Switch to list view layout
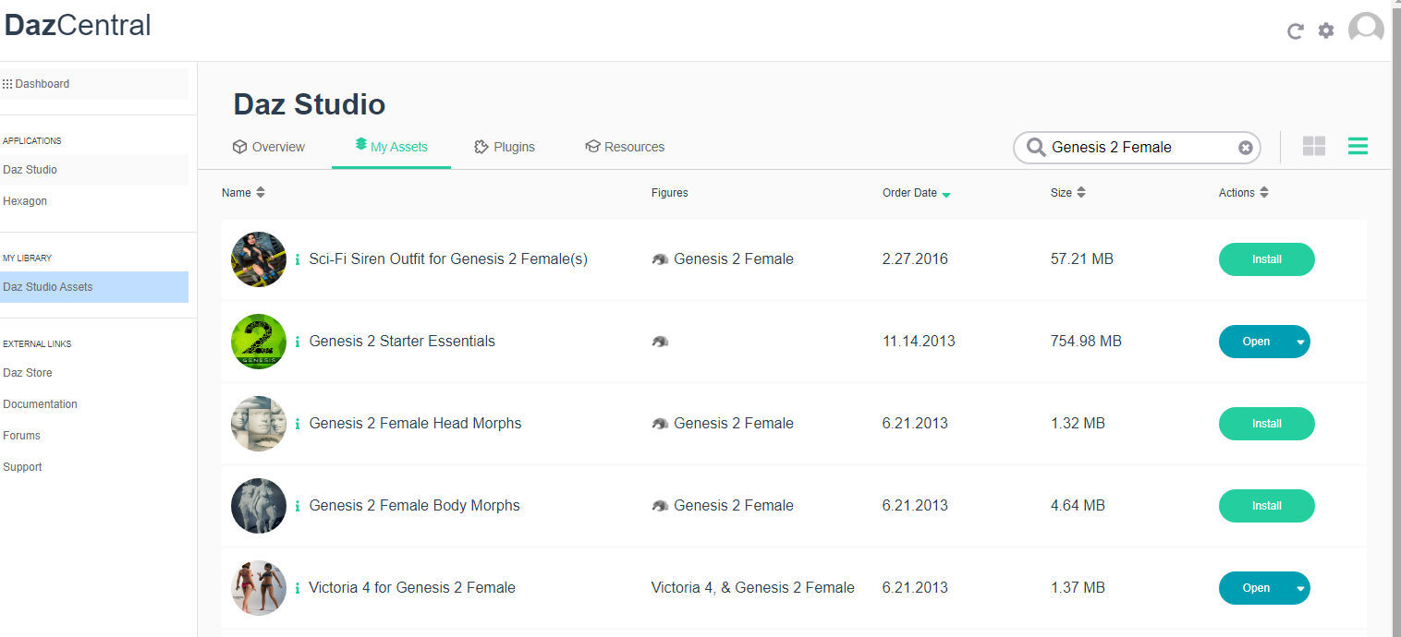1401x637 pixels. [x=1358, y=146]
